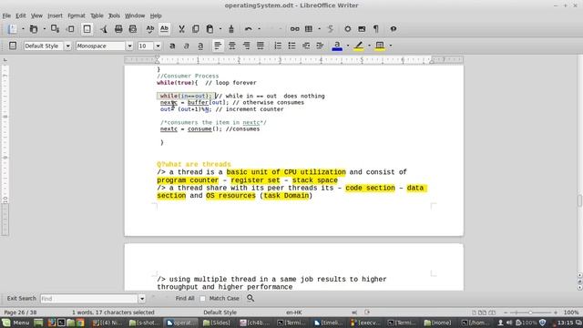
Task: Open the Find field history dropdown
Action: tap(142, 299)
